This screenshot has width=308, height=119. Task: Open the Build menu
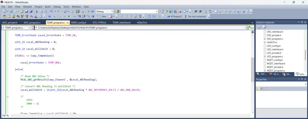coord(48,7)
